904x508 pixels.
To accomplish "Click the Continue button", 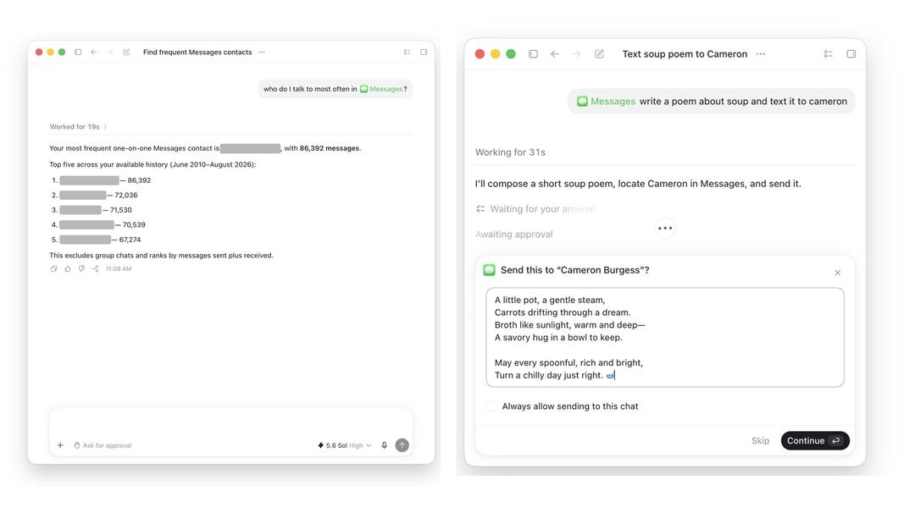I will click(x=815, y=440).
